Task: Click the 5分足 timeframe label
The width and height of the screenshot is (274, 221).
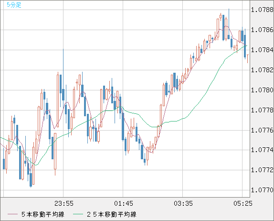Action: pos(14,5)
